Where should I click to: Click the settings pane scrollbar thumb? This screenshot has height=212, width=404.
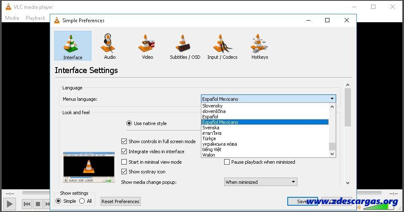coord(348,107)
